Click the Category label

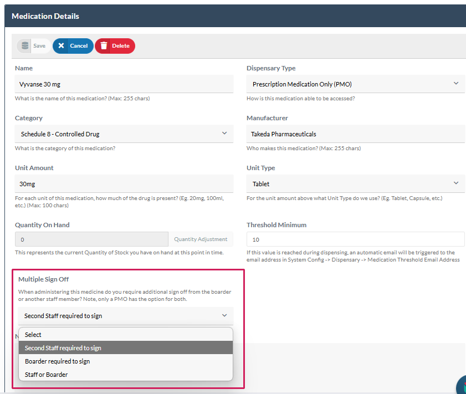[29, 118]
